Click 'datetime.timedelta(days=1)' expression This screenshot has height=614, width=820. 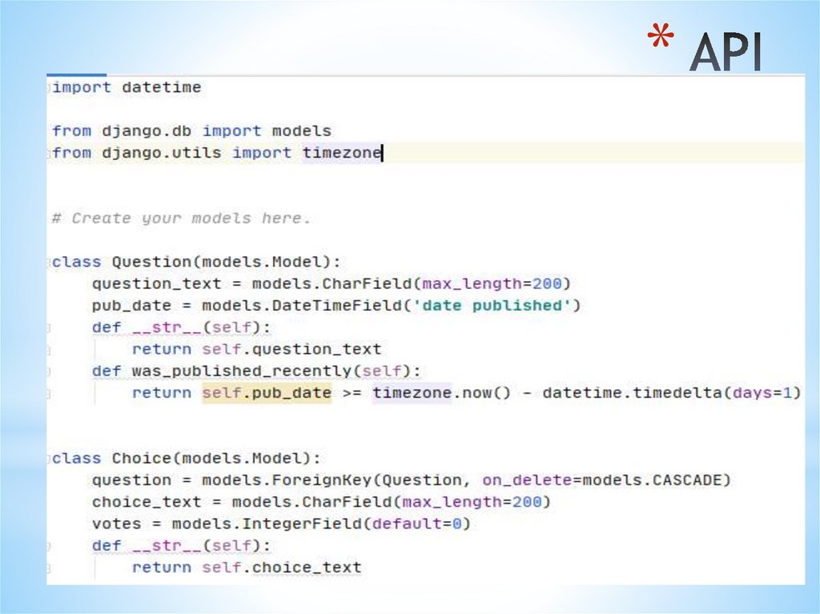pos(672,393)
